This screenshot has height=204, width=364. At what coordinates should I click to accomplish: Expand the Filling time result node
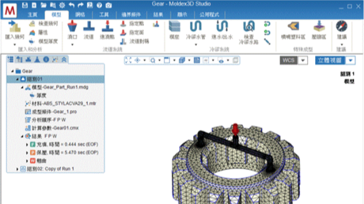(27, 144)
